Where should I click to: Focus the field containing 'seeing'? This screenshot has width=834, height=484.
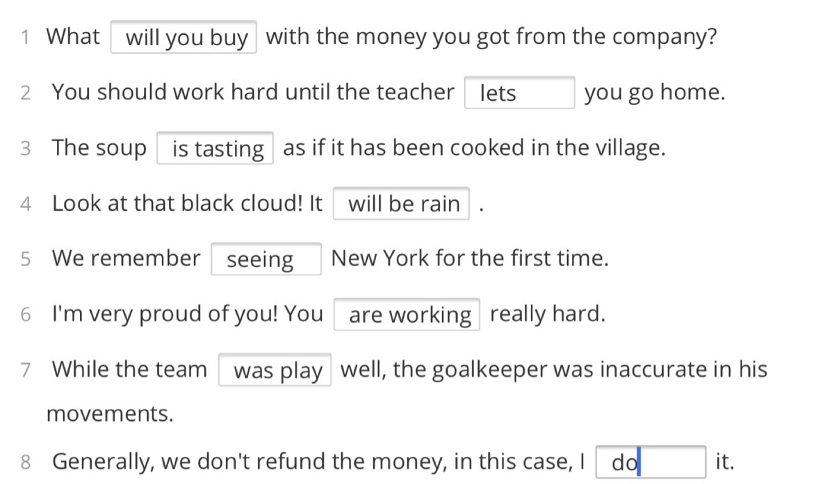[x=266, y=259]
